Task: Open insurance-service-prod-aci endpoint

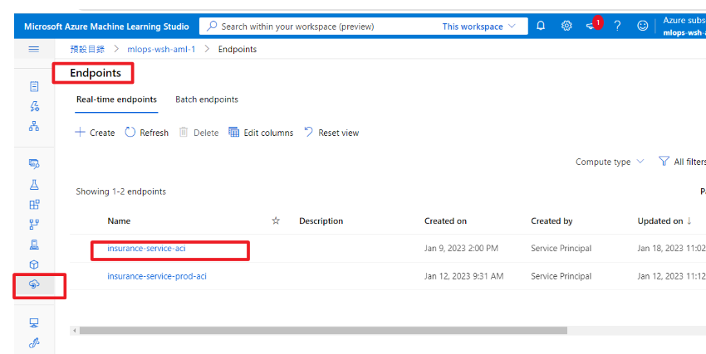Action: [x=157, y=276]
